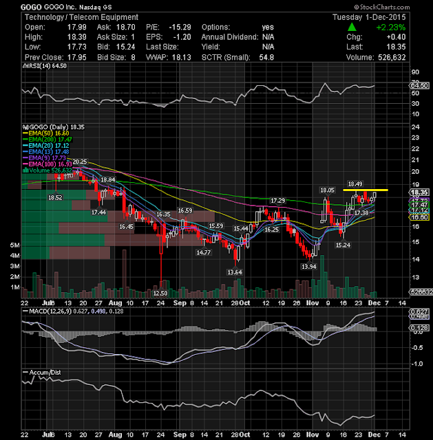Click the candlestick icon beside GOGO (Daily)
Image resolution: width=433 pixels, height=440 pixels.
(x=25, y=127)
